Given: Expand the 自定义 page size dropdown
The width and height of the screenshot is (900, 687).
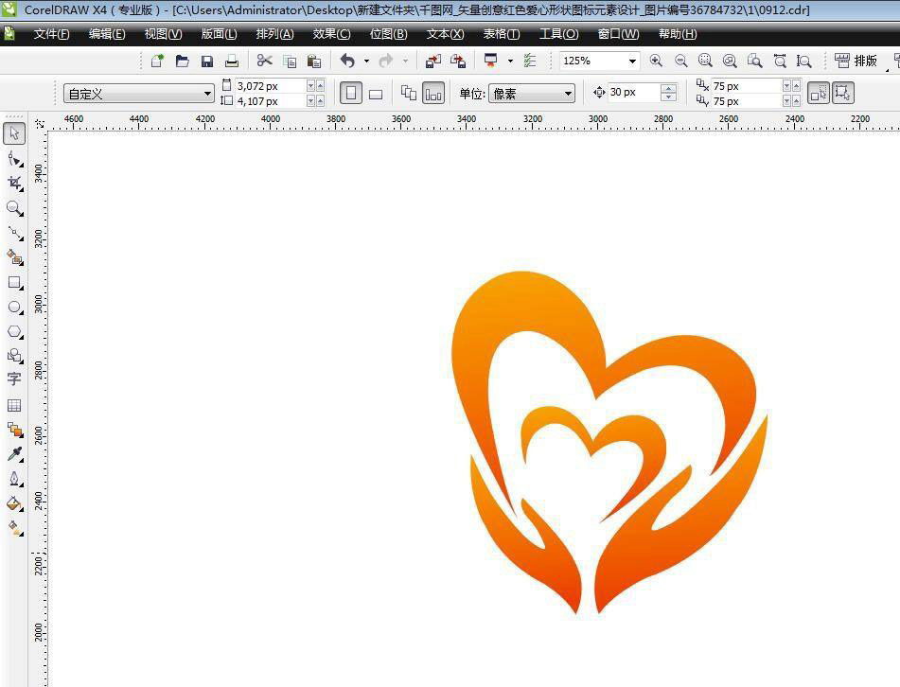Looking at the screenshot, I should pyautogui.click(x=207, y=94).
